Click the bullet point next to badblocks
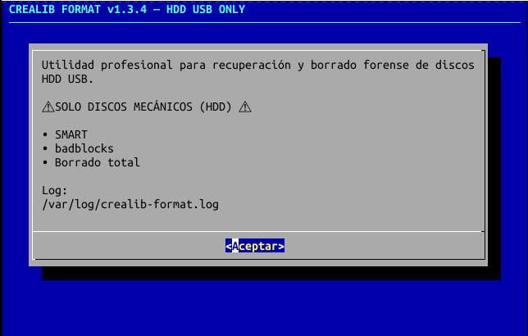528x336 pixels. click(x=45, y=148)
